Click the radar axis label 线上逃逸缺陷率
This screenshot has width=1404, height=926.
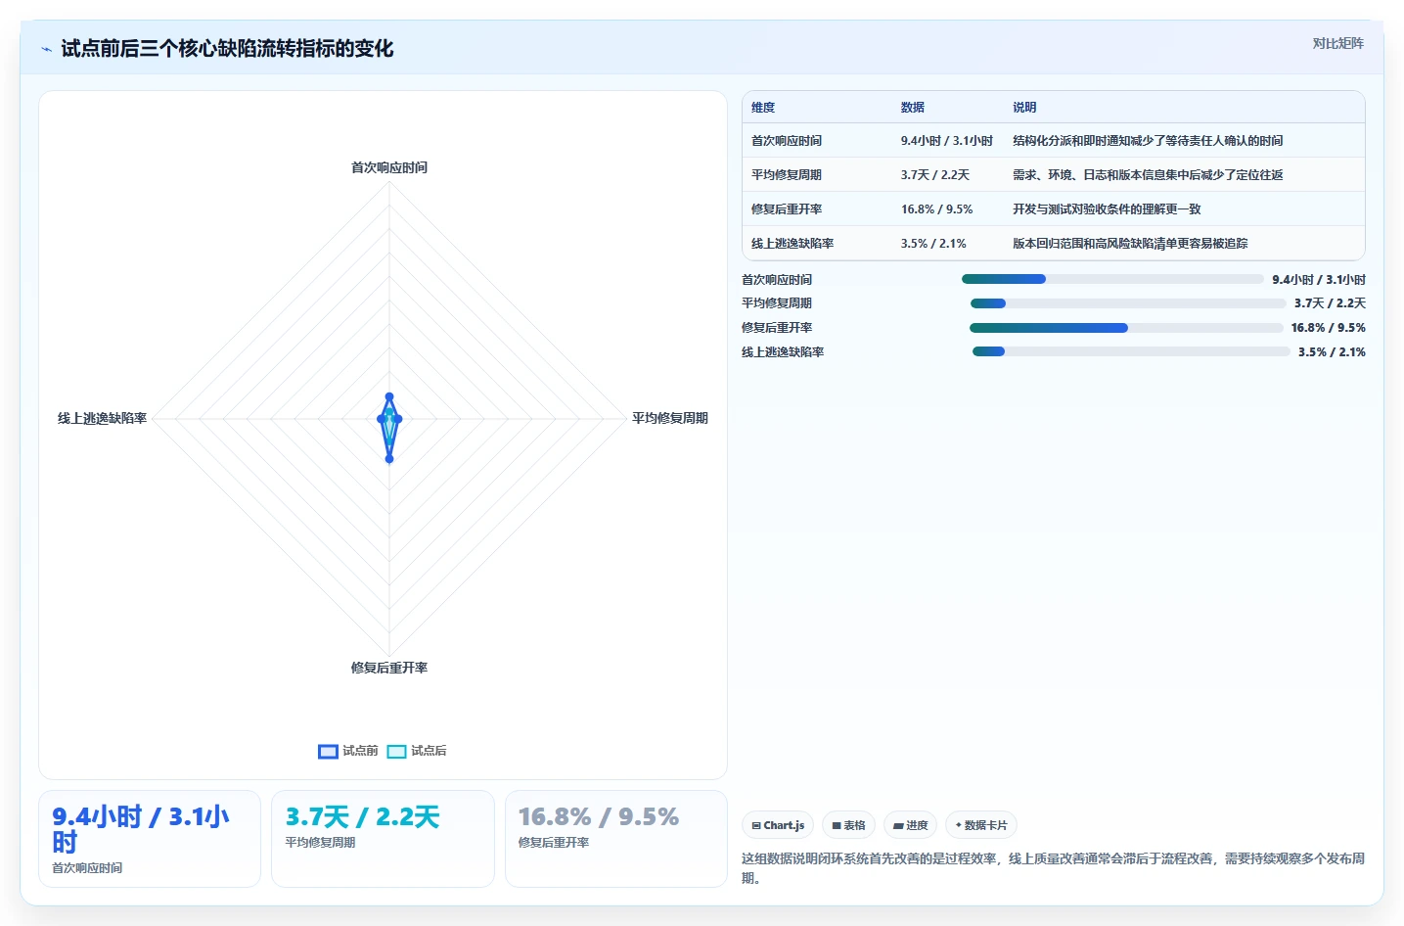[x=102, y=418]
